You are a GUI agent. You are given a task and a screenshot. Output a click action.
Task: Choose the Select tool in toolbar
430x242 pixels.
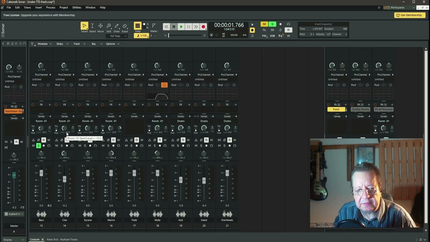pos(92,26)
